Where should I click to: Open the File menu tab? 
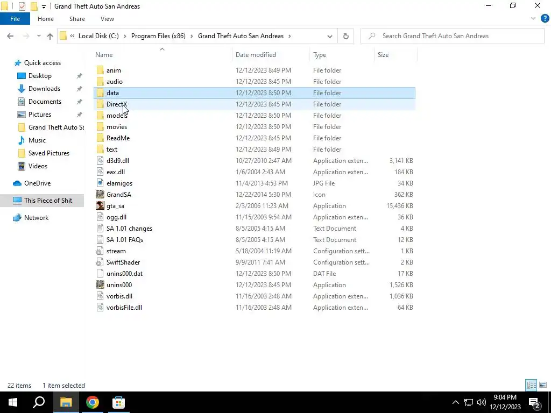point(15,19)
